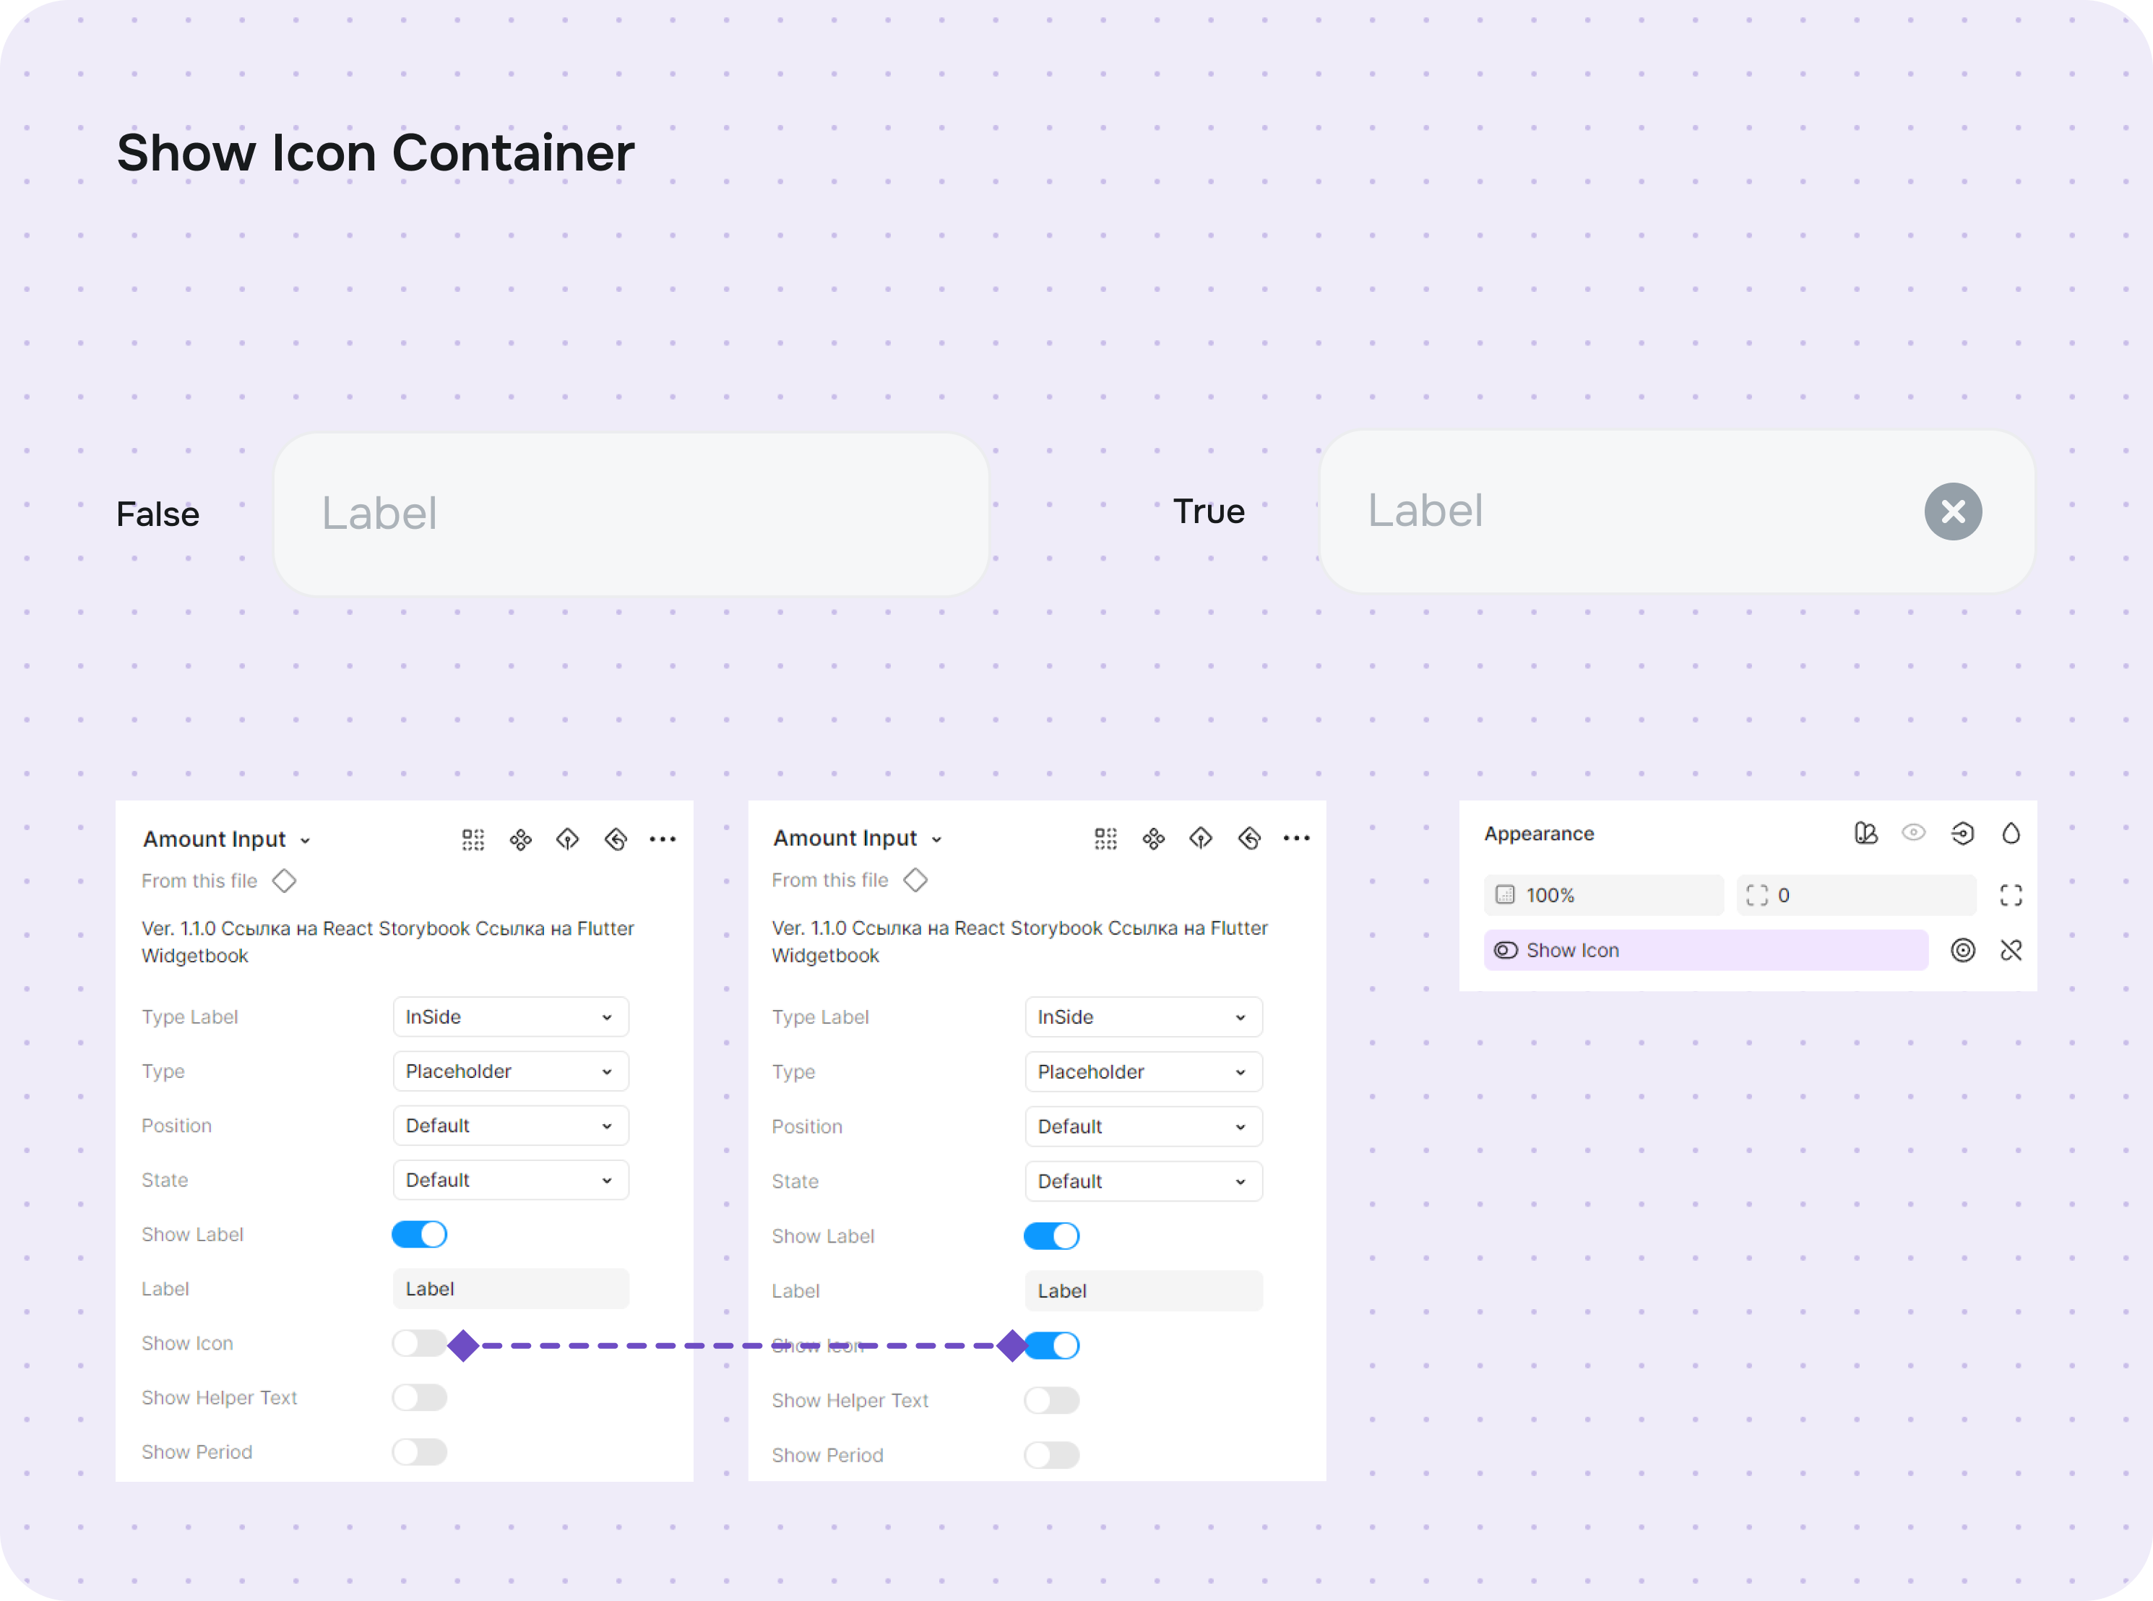Toggle Show Helper Text in left panel
The image size is (2153, 1601).
420,1397
